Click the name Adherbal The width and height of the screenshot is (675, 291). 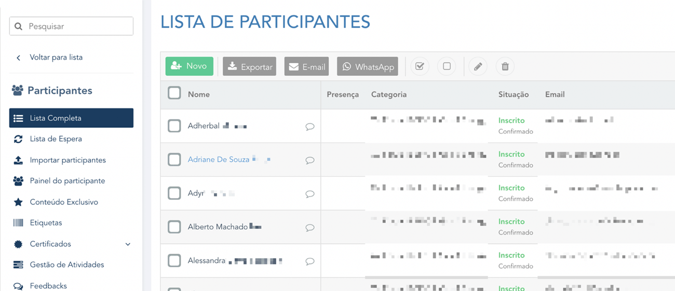(x=204, y=126)
